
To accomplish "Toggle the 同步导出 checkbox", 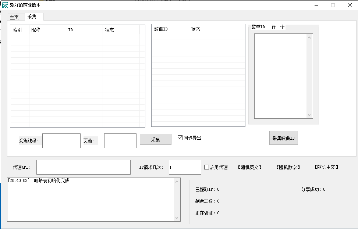I will click(180, 138).
